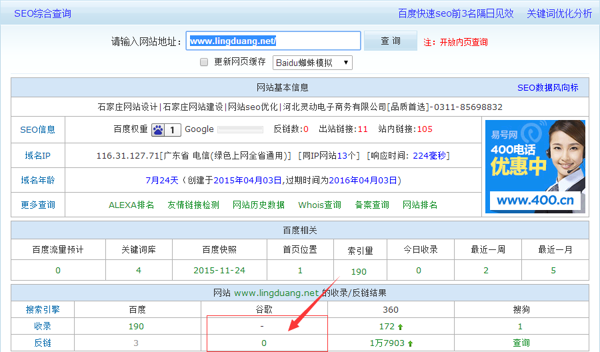Click the 关键词库 value 4
Viewport: 600px width, 352px height.
tap(139, 271)
